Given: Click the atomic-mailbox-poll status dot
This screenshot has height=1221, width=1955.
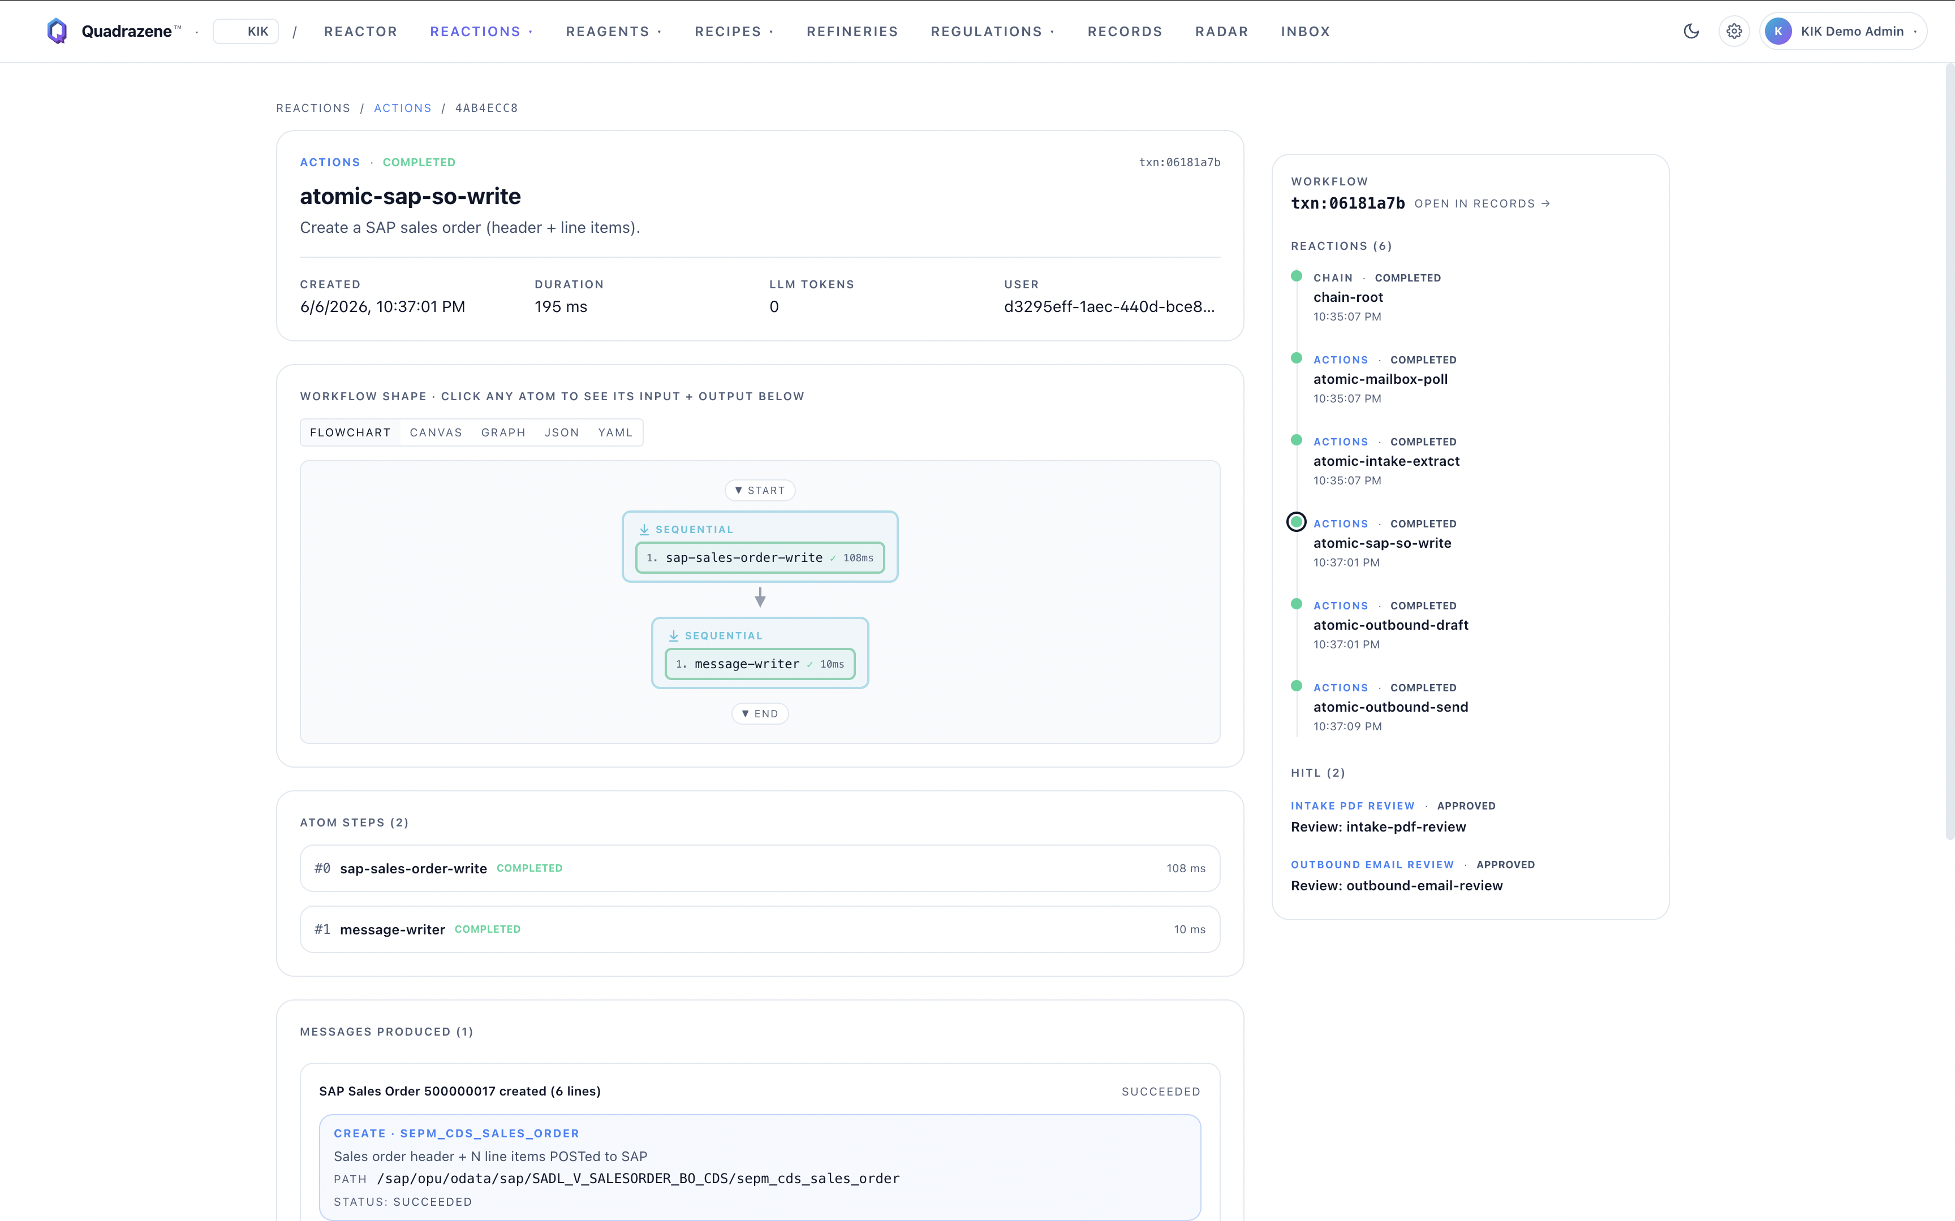Looking at the screenshot, I should pyautogui.click(x=1297, y=358).
